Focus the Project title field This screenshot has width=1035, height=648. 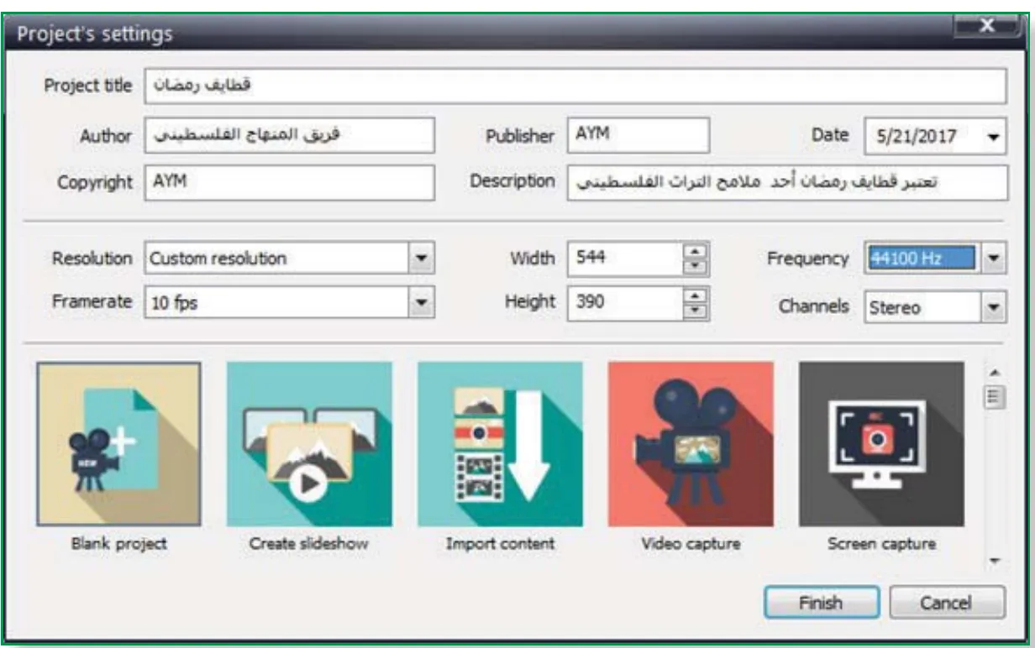click(575, 86)
